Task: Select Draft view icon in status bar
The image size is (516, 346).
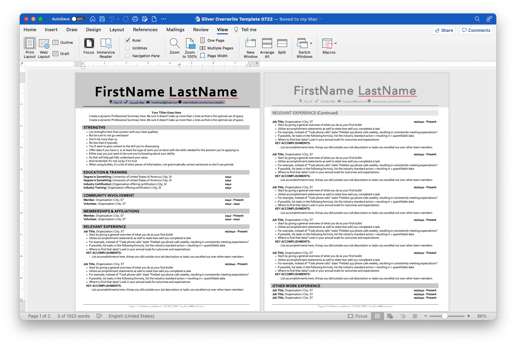Action: (415, 316)
